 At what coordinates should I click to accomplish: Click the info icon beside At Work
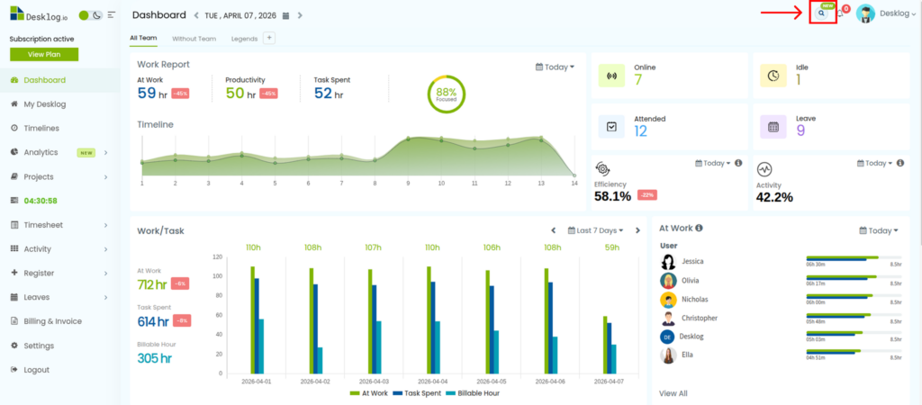699,229
